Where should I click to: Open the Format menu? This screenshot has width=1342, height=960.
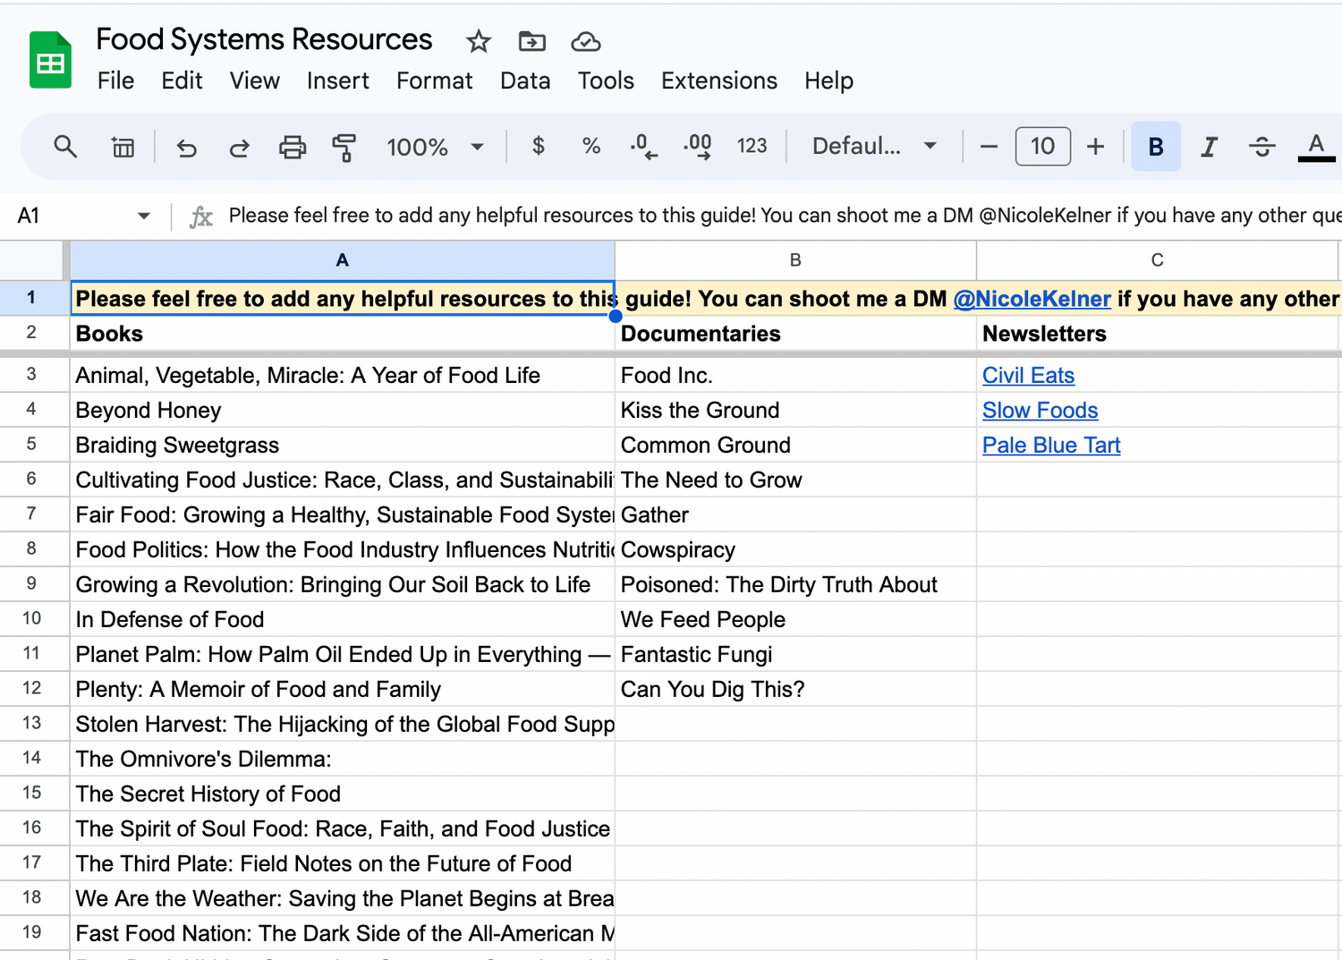coord(434,81)
